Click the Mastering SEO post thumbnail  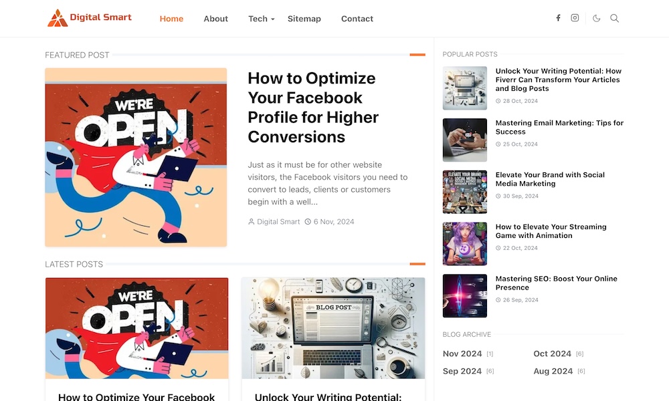tap(465, 296)
